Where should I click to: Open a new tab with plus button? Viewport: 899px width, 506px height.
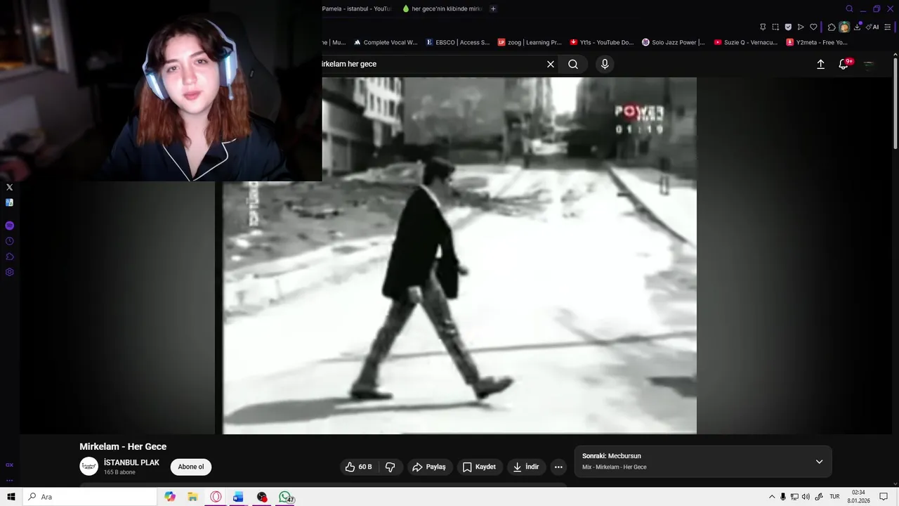click(493, 8)
